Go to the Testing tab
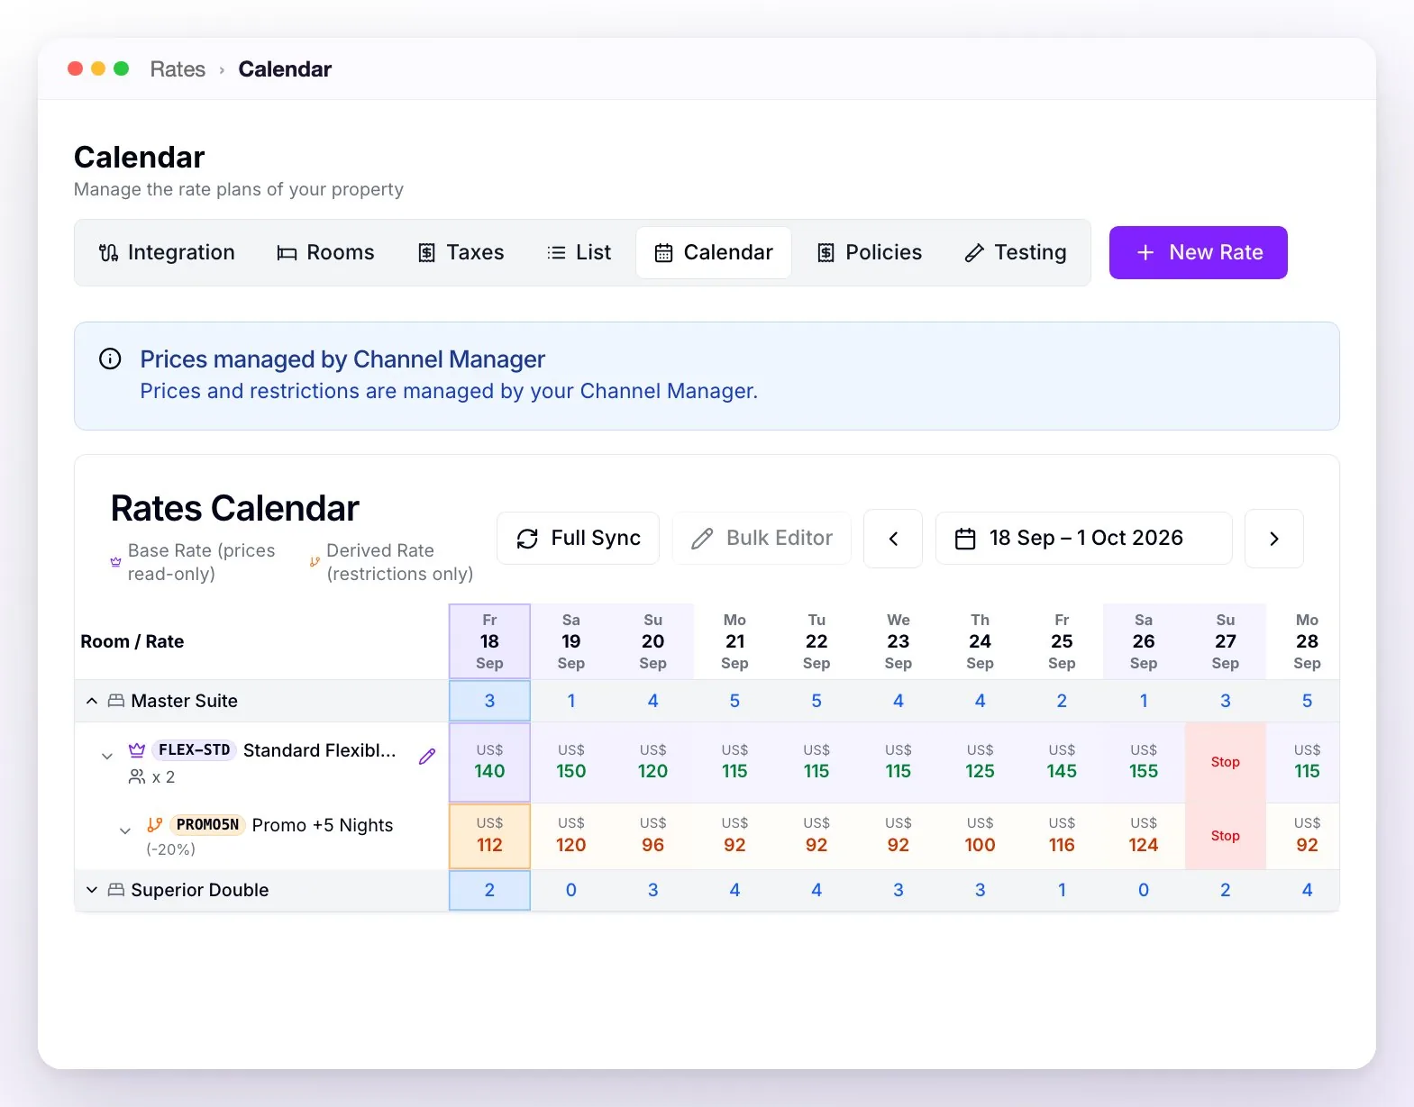The image size is (1414, 1107). 1016,253
